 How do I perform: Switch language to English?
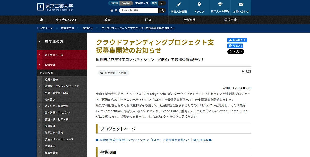[x=126, y=3]
